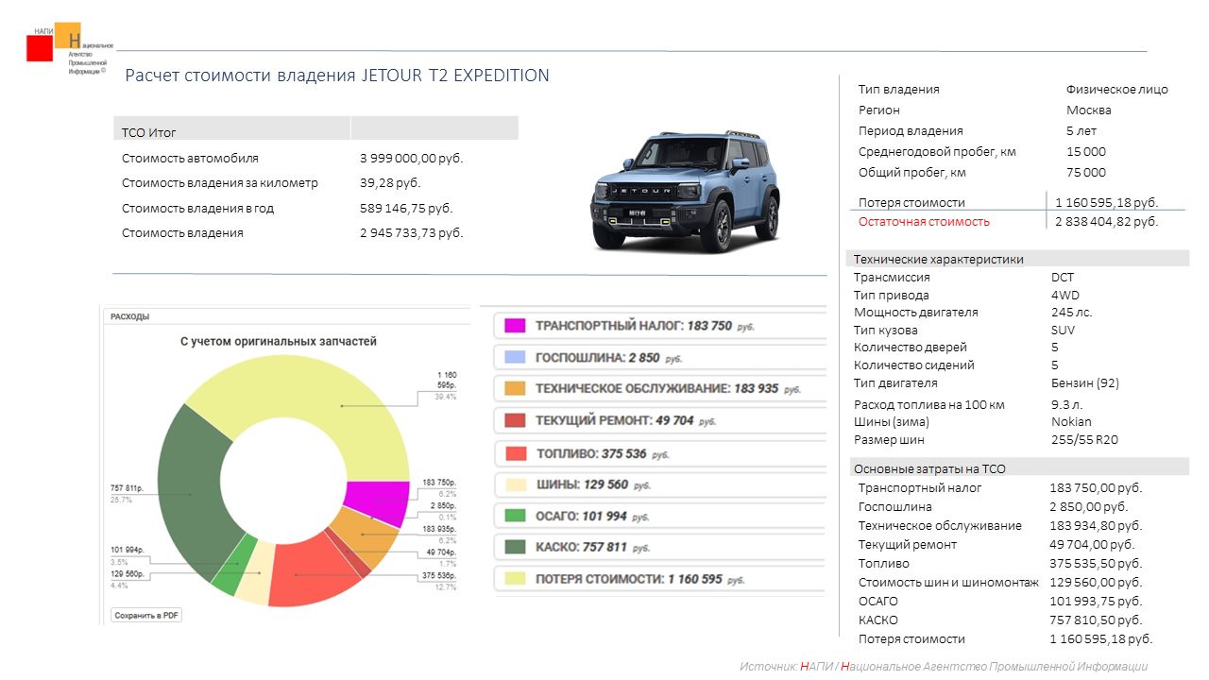Screen dimensions: 1209x680
Task: Select the dark-green КАСКО legend swatch
Action: pos(514,547)
